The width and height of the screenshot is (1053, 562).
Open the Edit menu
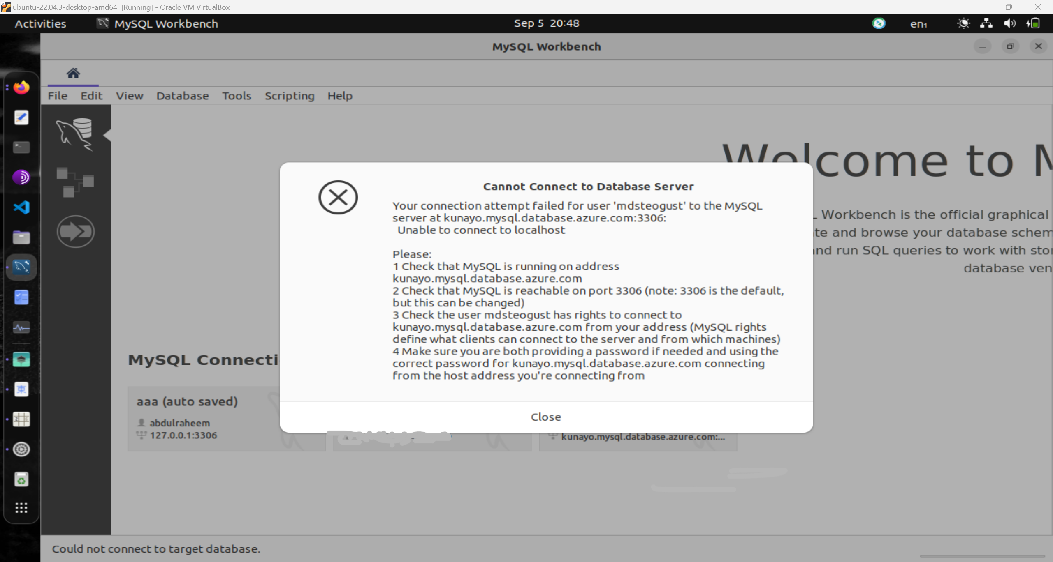tap(91, 96)
